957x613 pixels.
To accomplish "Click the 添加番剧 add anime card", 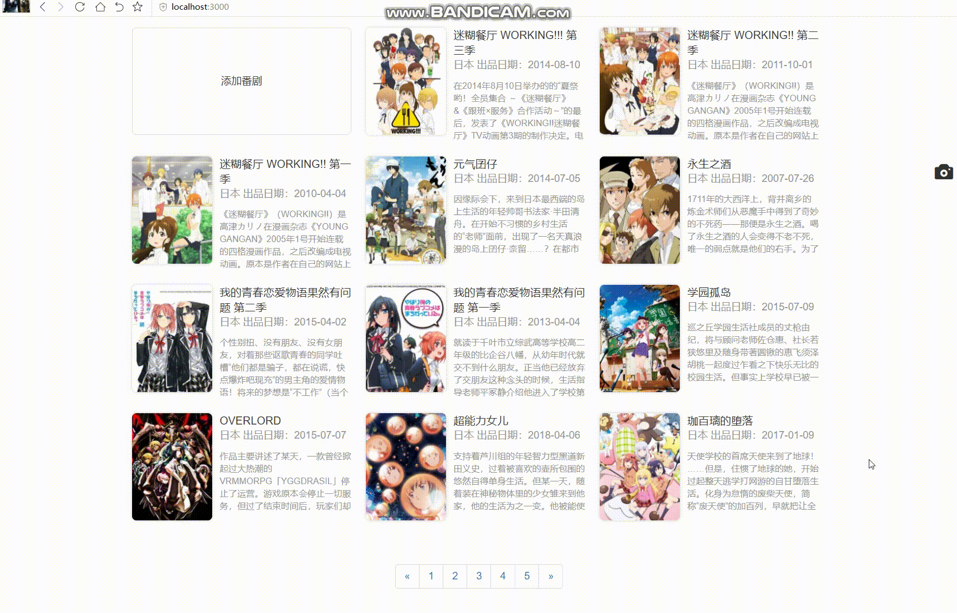I will tap(241, 81).
